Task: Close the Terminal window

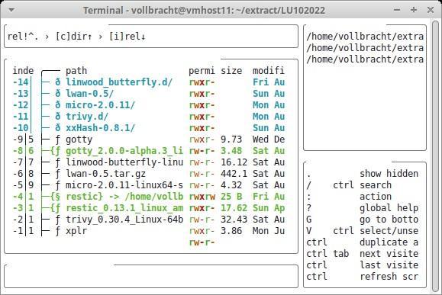Action: [431, 10]
